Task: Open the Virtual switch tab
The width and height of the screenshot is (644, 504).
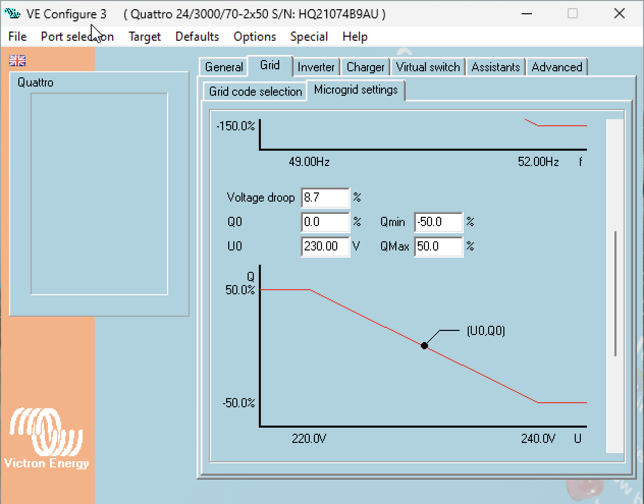Action: [428, 67]
